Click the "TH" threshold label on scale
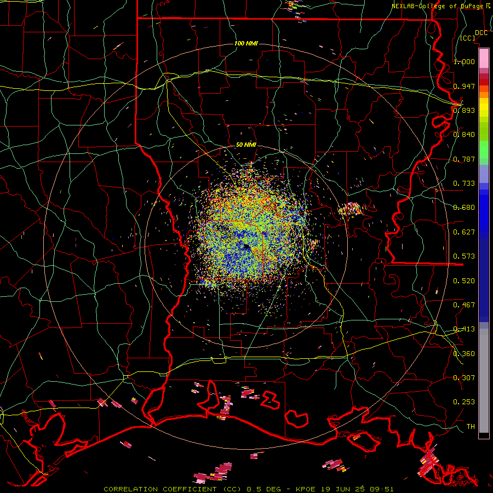 471,426
